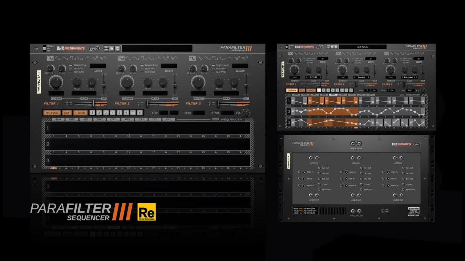Select pattern 4 button in large panel
The image size is (465, 261).
[113, 113]
